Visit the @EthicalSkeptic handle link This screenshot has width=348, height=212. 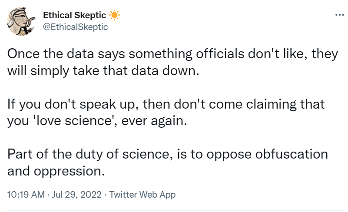point(75,26)
